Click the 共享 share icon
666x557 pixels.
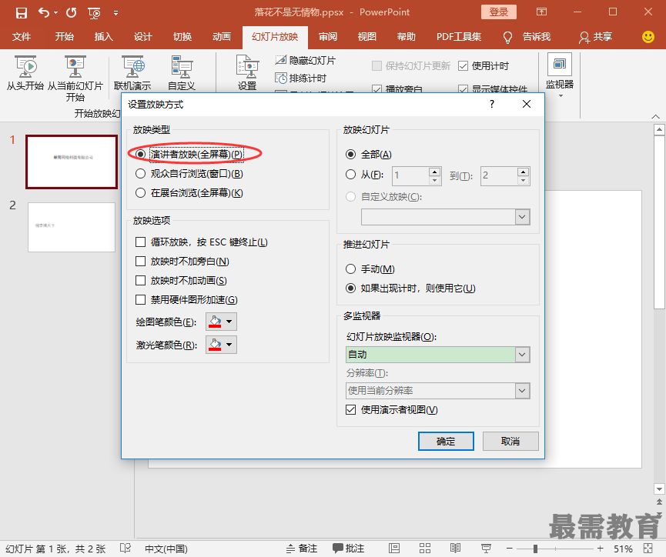[584, 38]
